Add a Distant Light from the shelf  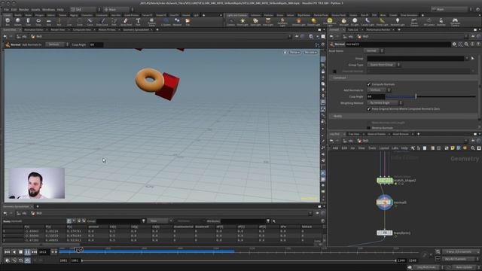click(x=313, y=22)
